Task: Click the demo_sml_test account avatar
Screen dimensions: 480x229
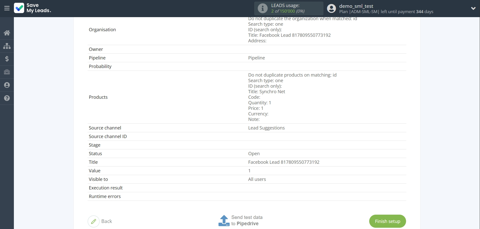Action: pos(331,8)
